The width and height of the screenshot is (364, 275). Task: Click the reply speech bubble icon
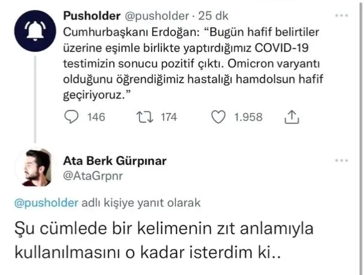click(71, 118)
